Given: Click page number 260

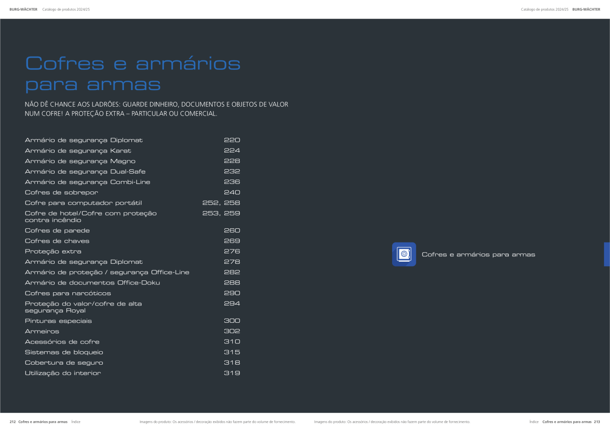Looking at the screenshot, I should tap(232, 230).
